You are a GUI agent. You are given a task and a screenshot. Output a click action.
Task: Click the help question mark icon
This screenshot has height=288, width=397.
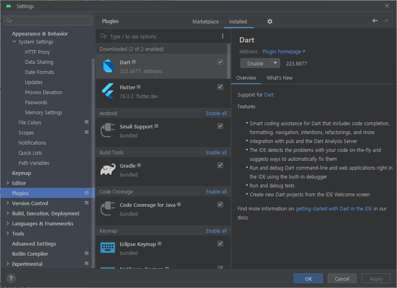11,279
